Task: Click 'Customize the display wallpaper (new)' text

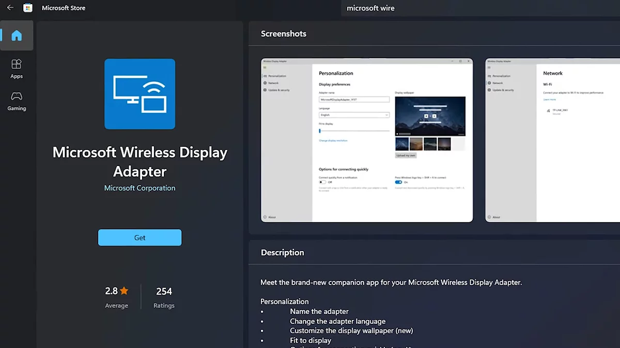Action: (351, 330)
